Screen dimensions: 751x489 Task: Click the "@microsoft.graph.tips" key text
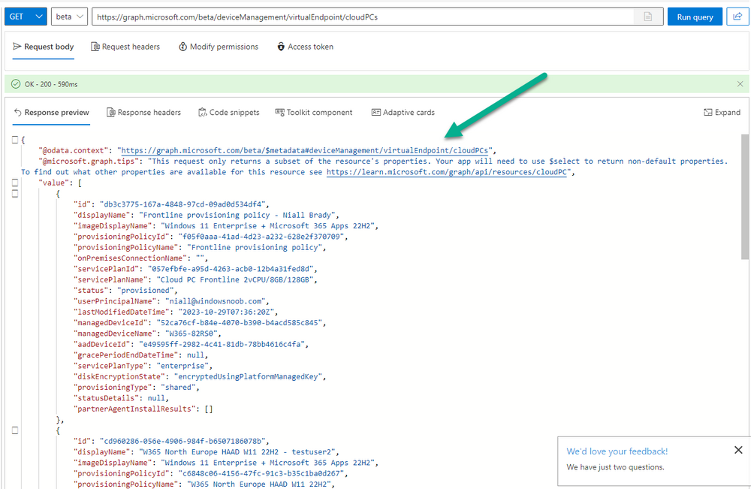pos(88,161)
